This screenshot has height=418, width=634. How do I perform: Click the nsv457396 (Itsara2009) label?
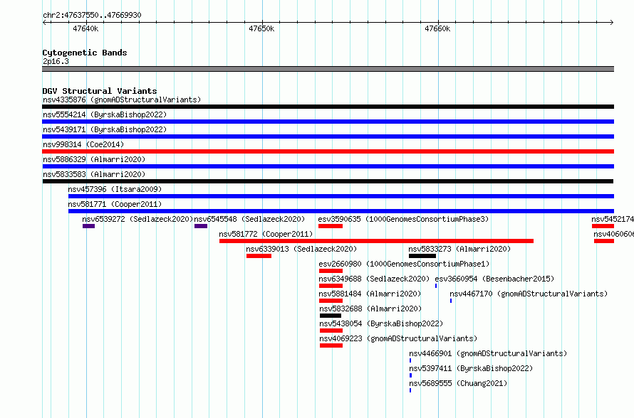pos(115,189)
